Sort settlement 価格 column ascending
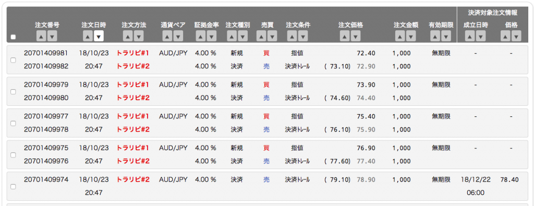The height and width of the screenshot is (206, 534). point(505,36)
